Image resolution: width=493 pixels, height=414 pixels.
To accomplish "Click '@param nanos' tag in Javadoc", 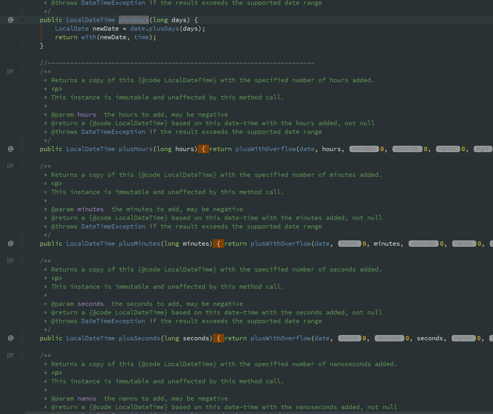I will pos(74,398).
